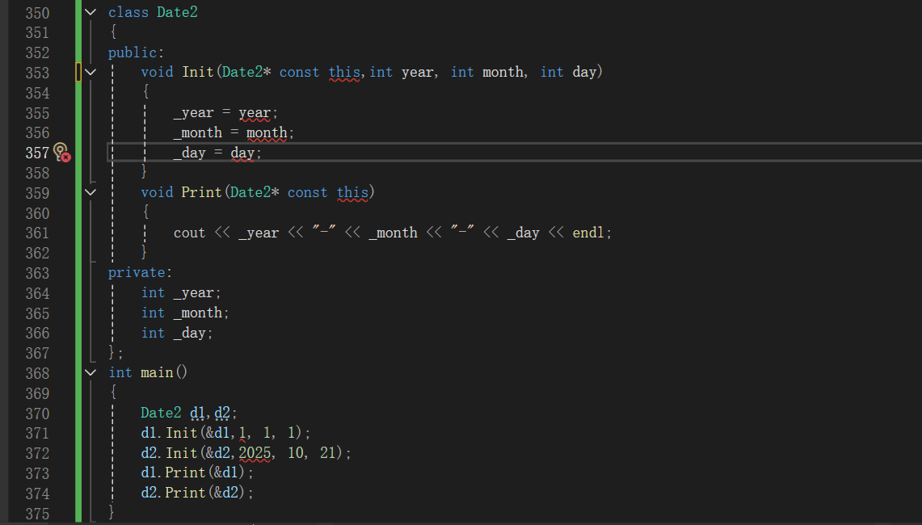Click the underlined '2025' argument
The image size is (922, 525).
click(x=255, y=452)
